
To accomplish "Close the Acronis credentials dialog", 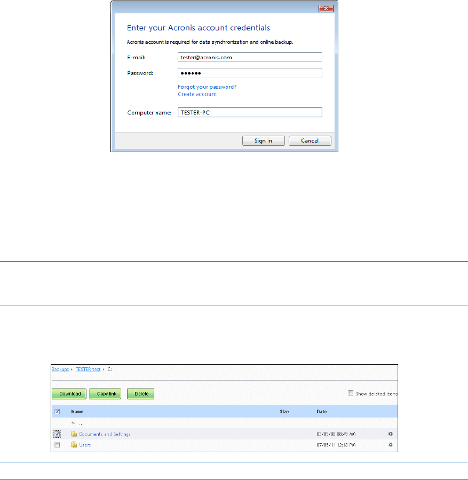I will pyautogui.click(x=326, y=9).
